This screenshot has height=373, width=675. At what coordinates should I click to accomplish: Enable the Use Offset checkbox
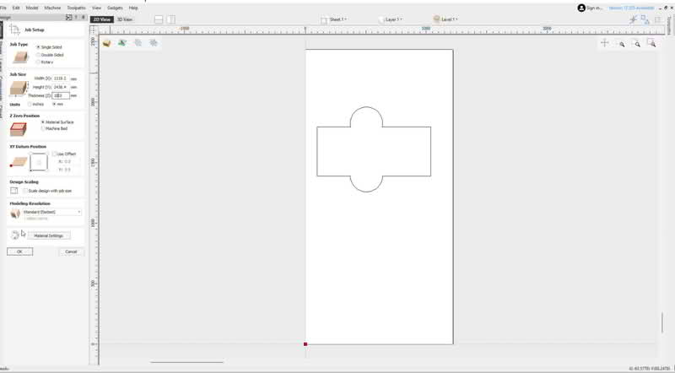pyautogui.click(x=54, y=154)
